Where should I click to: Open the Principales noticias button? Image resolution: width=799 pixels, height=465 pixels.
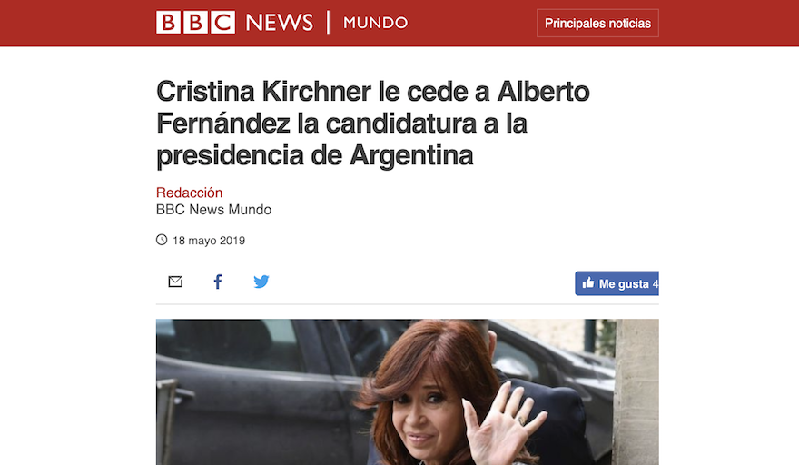click(597, 23)
